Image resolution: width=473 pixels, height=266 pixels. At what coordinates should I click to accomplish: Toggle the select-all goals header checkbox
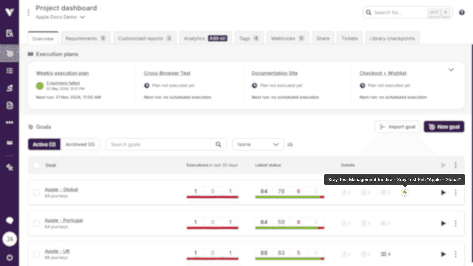(x=37, y=165)
